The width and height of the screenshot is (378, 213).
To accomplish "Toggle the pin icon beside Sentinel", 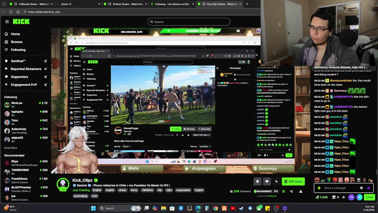I will (x=45, y=61).
